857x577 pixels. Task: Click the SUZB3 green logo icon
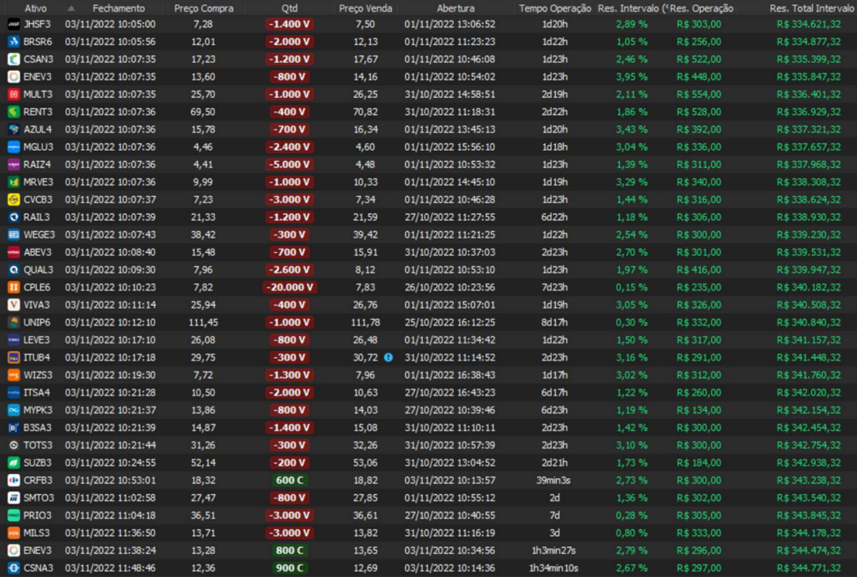pos(14,463)
